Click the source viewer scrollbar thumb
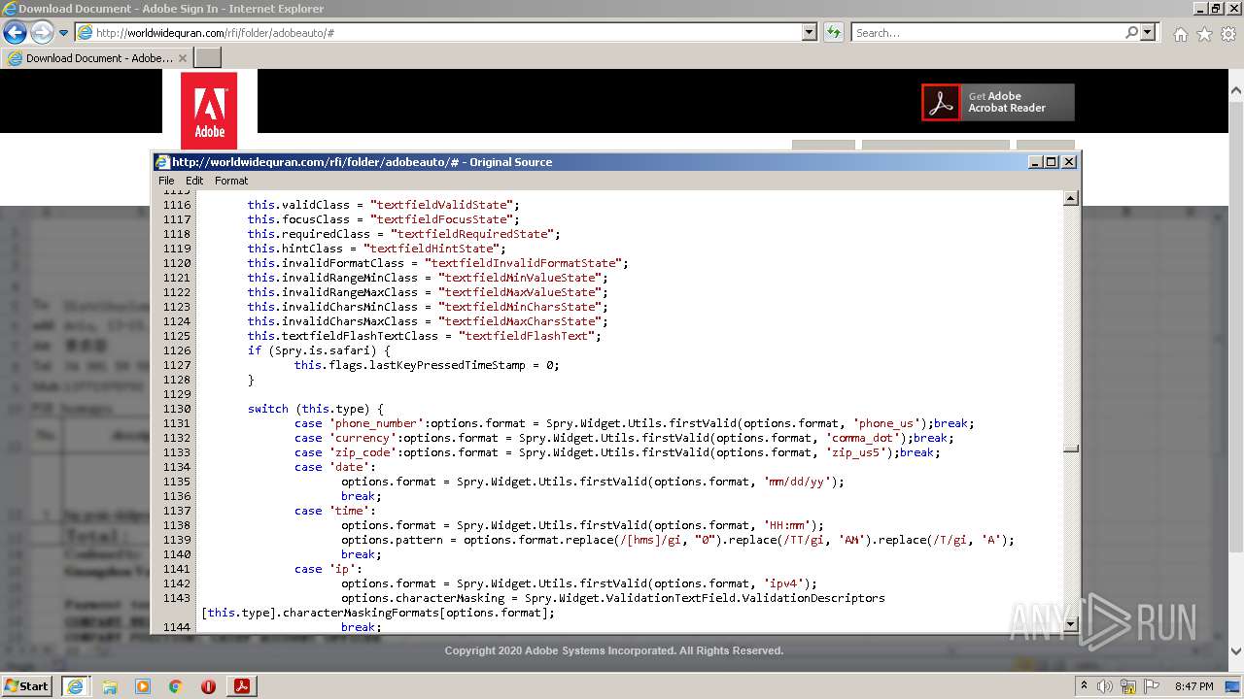1244x699 pixels. (1071, 449)
